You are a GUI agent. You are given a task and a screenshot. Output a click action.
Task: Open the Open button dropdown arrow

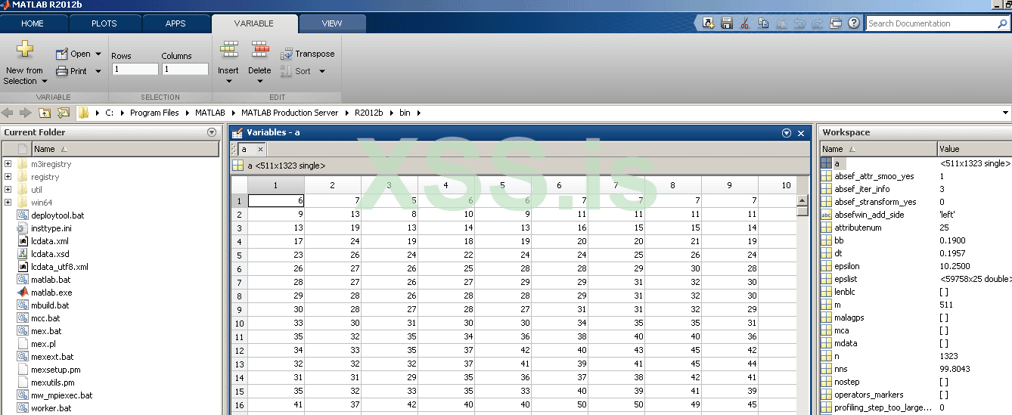(98, 54)
